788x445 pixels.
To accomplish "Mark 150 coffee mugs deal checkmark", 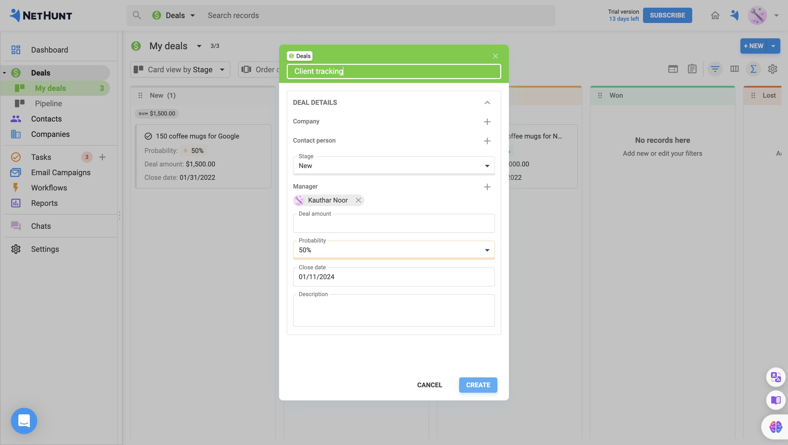I will [148, 136].
